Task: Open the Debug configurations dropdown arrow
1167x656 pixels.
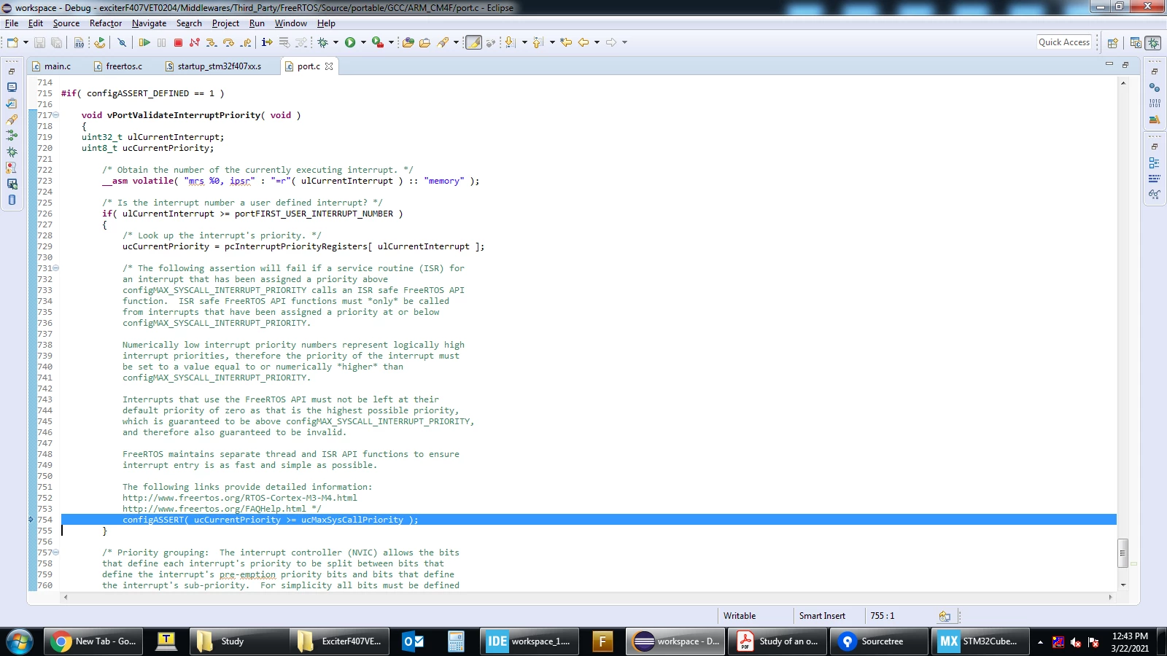Action: 336,42
